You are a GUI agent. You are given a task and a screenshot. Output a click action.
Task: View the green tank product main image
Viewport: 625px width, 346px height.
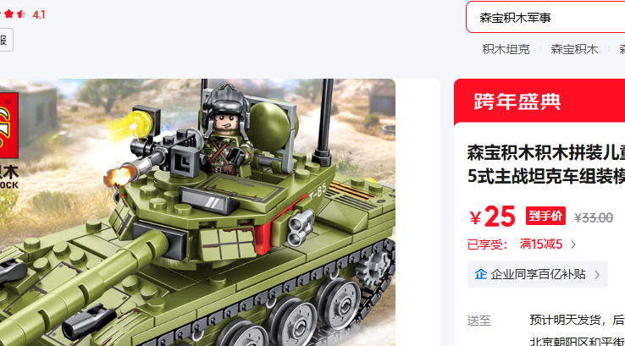(197, 212)
